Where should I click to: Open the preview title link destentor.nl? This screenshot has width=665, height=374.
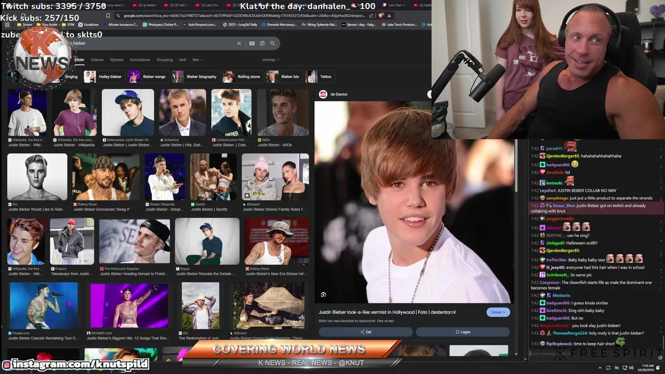tap(387, 312)
